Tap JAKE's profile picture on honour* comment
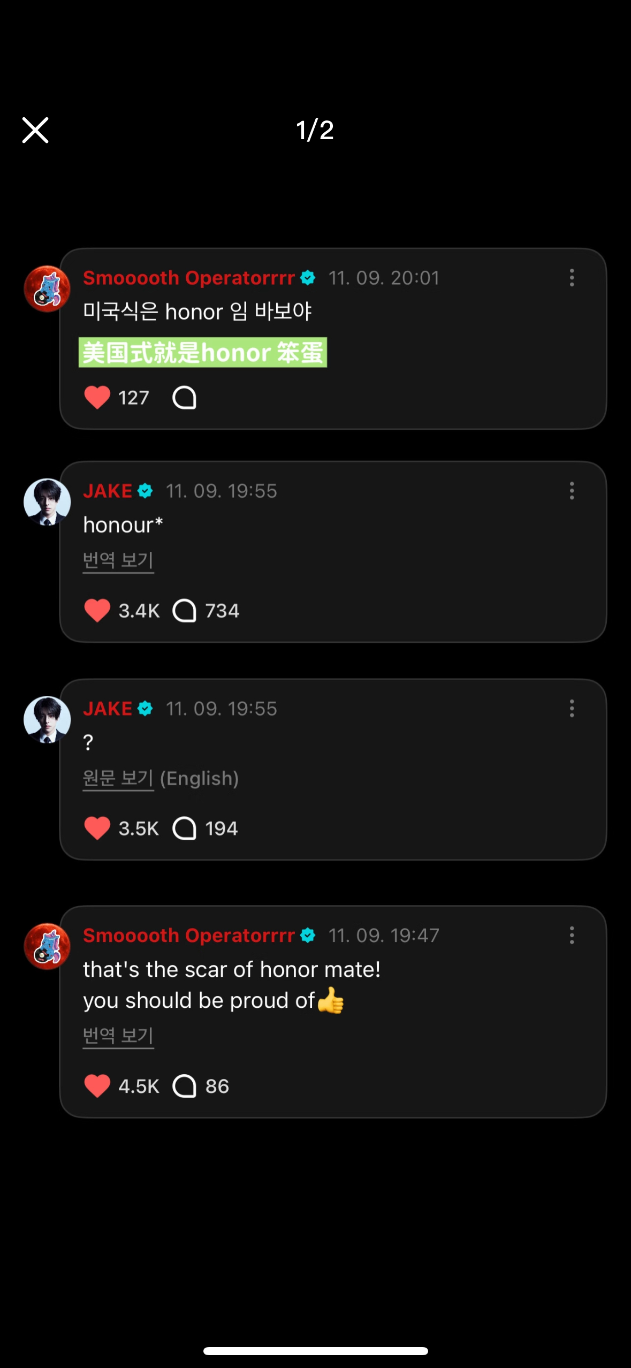The width and height of the screenshot is (631, 1368). (47, 502)
